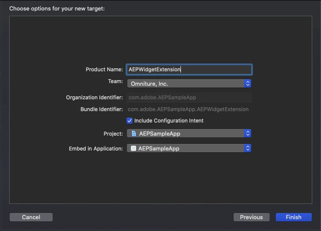Cancel the new target dialog
This screenshot has height=231, width=321.
[31, 217]
